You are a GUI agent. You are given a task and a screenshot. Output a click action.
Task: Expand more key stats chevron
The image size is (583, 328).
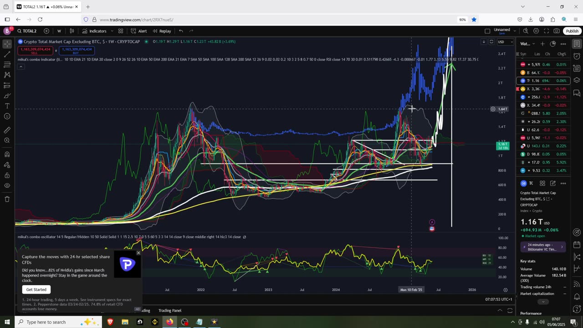tap(542, 302)
